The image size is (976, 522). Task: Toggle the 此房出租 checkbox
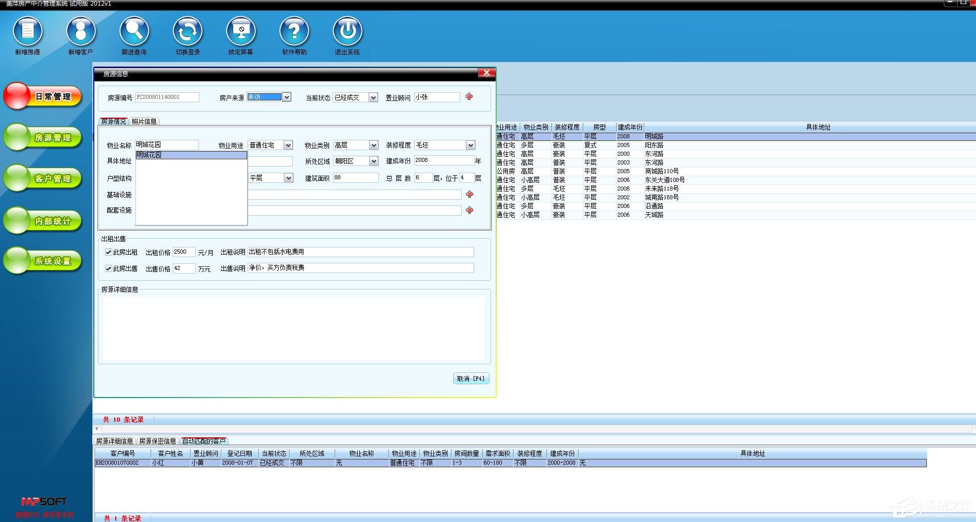pos(109,252)
